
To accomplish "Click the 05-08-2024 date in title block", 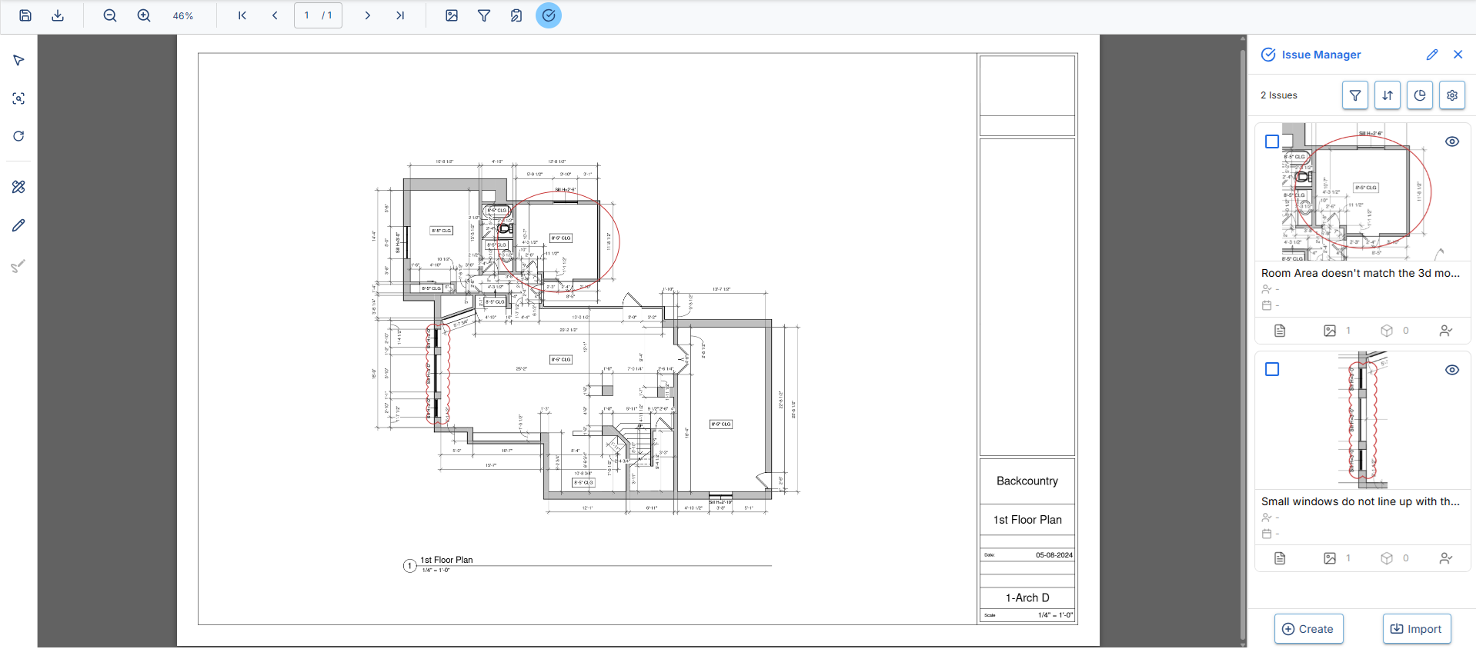I will 1054,555.
